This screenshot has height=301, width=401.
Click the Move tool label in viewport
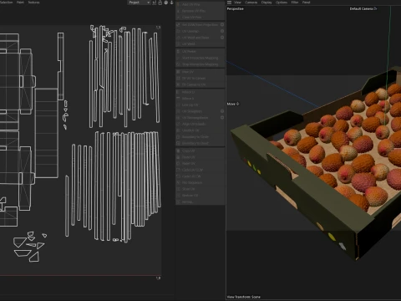[x=233, y=104]
